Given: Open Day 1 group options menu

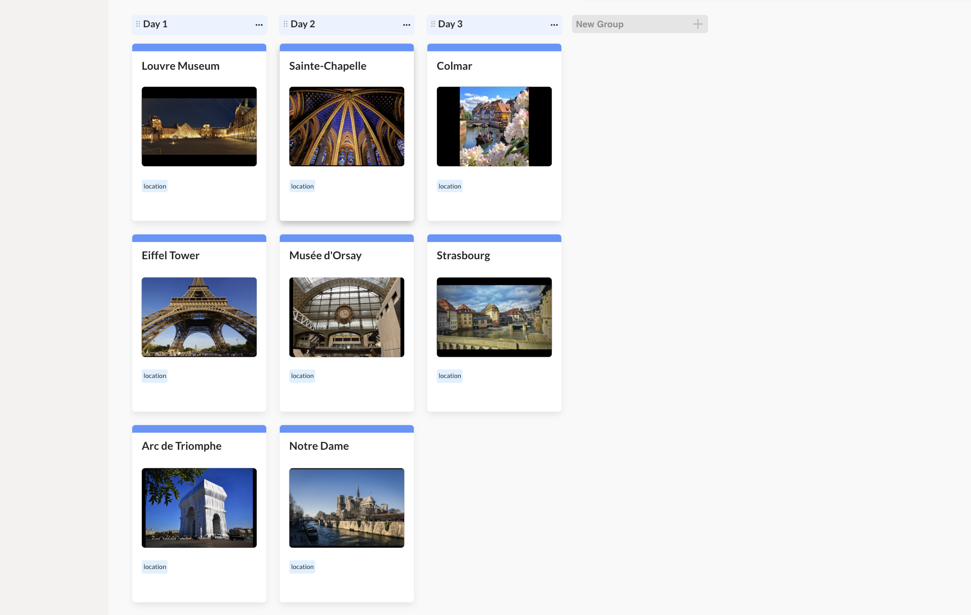Looking at the screenshot, I should [259, 25].
